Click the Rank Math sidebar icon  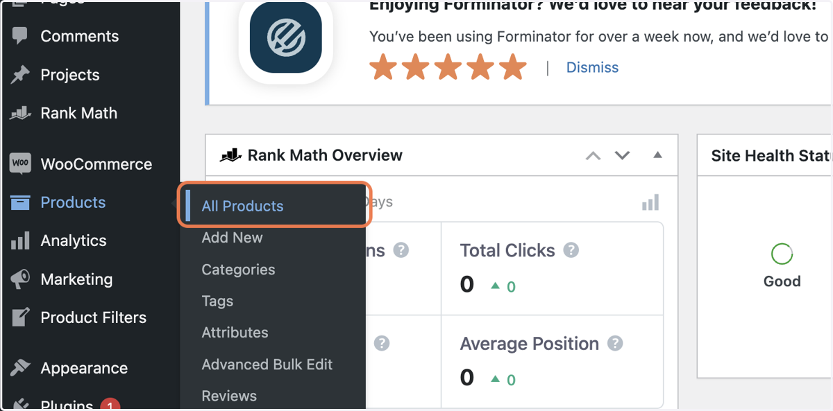pos(20,113)
